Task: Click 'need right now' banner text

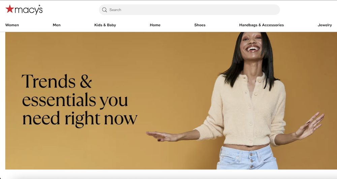Action: (80, 118)
